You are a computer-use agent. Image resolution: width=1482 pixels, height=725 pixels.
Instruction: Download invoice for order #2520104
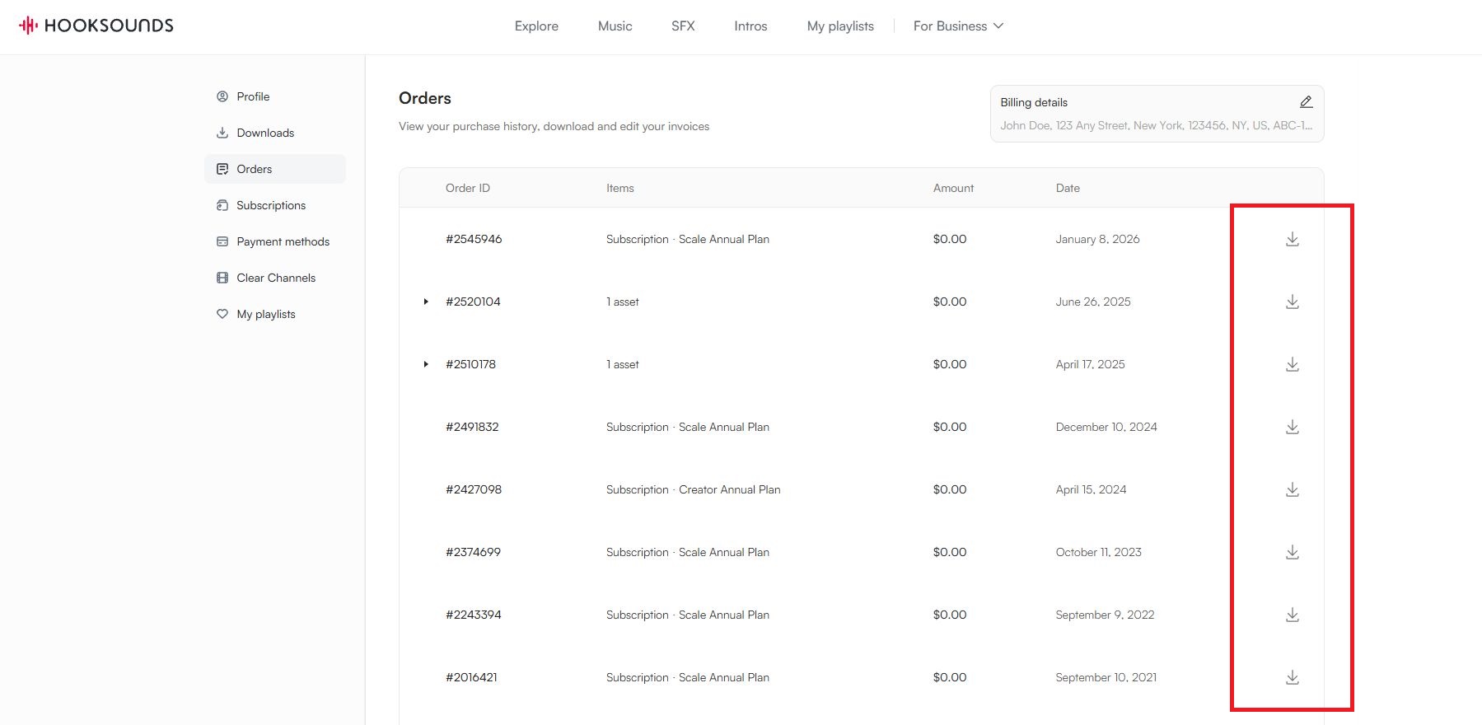tap(1292, 302)
